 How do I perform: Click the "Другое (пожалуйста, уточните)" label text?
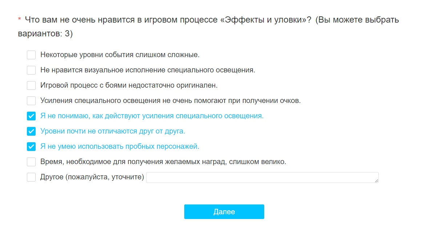(x=92, y=177)
